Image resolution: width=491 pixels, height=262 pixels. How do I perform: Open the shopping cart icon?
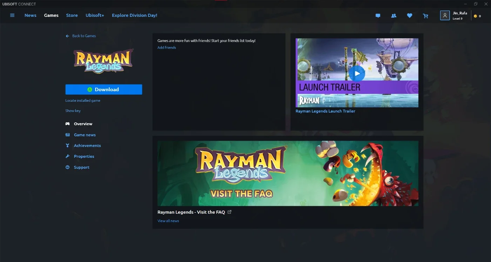[426, 16]
